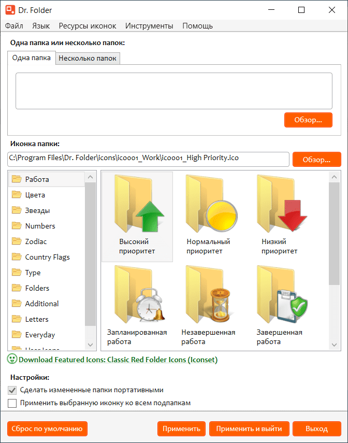Open the Ресурсы иконок menu
Screen dimensions: 348x443
[88, 26]
